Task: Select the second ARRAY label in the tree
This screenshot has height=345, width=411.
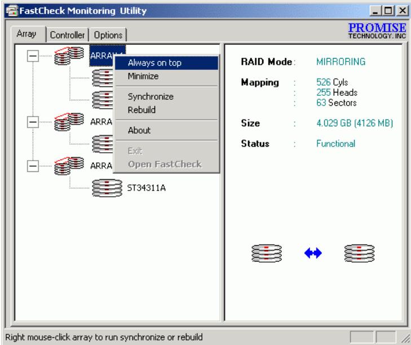Action: click(101, 122)
